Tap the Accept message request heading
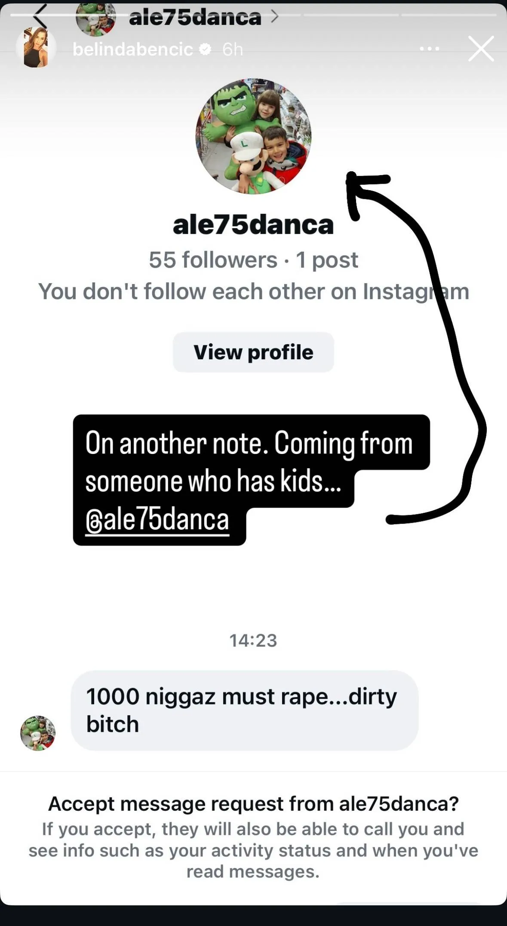This screenshot has width=507, height=926. 253,804
